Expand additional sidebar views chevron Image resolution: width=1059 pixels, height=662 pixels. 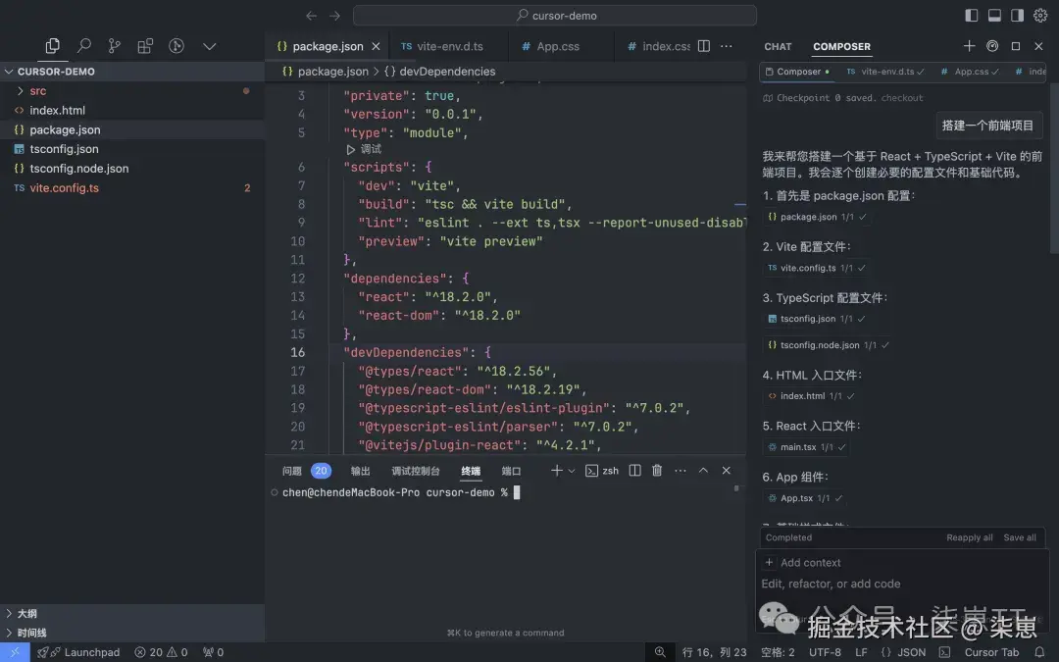210,46
